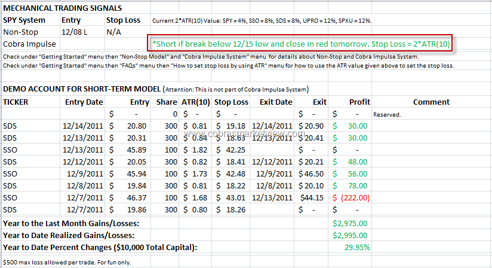This screenshot has height=268, width=492.
Task: Click the red (222.00) loss cell
Action: click(x=351, y=197)
